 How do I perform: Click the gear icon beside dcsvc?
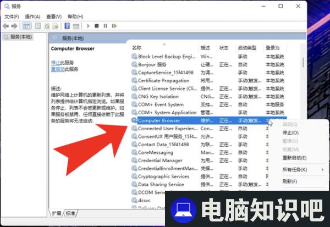(x=134, y=200)
